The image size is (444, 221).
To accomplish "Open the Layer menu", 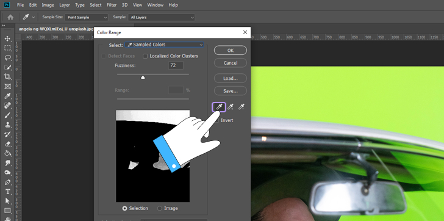I will [x=65, y=5].
